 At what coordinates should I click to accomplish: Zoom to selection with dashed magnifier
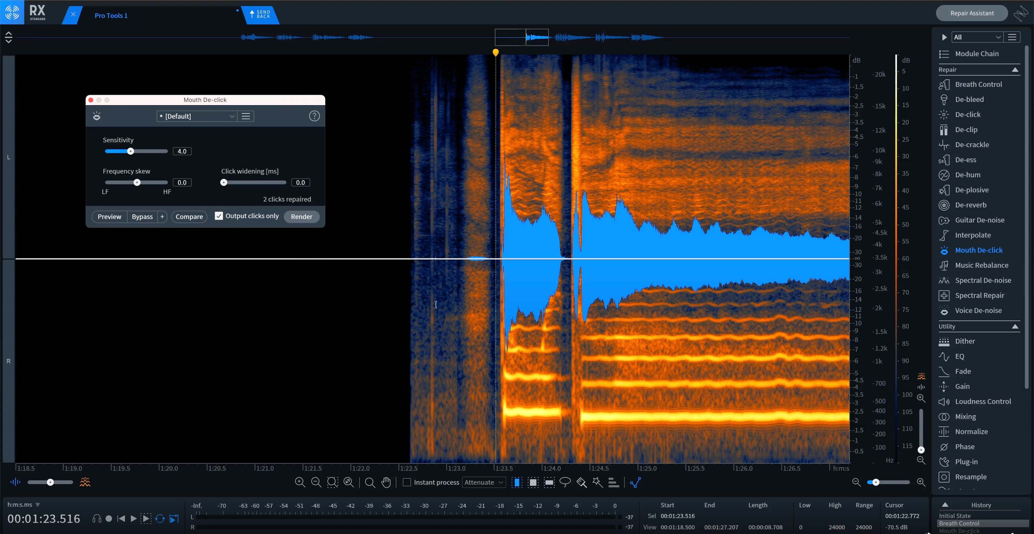tap(332, 482)
